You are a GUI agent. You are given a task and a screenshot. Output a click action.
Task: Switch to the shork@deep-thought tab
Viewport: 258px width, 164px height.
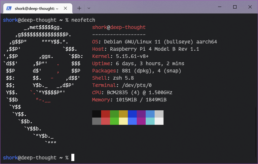36,8
